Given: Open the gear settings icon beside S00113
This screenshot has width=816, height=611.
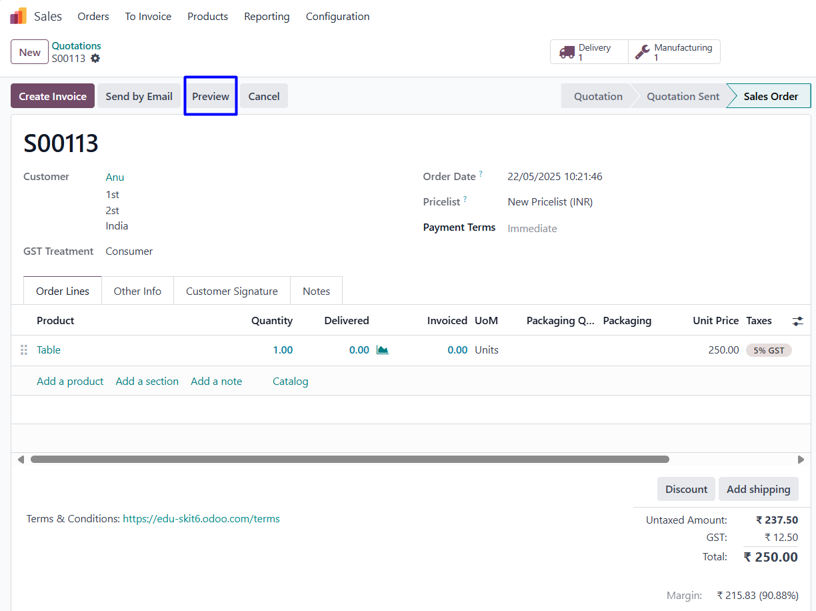Looking at the screenshot, I should click(95, 59).
